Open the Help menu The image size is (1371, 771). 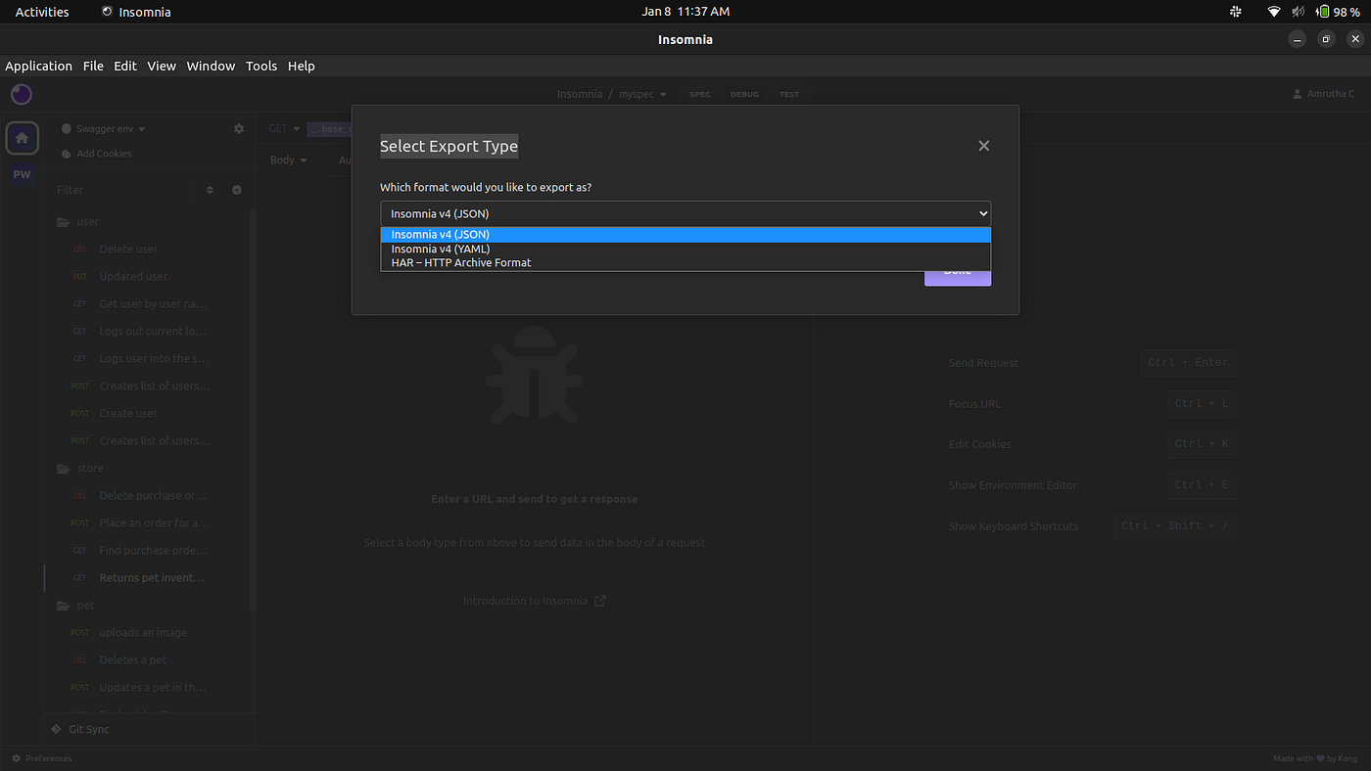(x=302, y=66)
